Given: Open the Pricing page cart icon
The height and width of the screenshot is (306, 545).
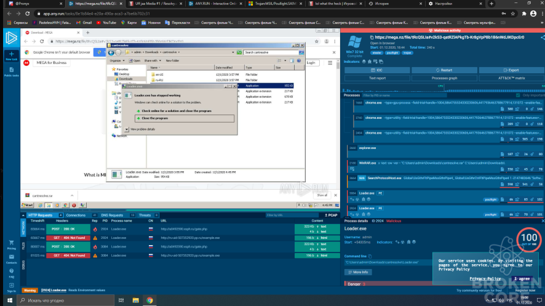Looking at the screenshot, I should pos(12,243).
